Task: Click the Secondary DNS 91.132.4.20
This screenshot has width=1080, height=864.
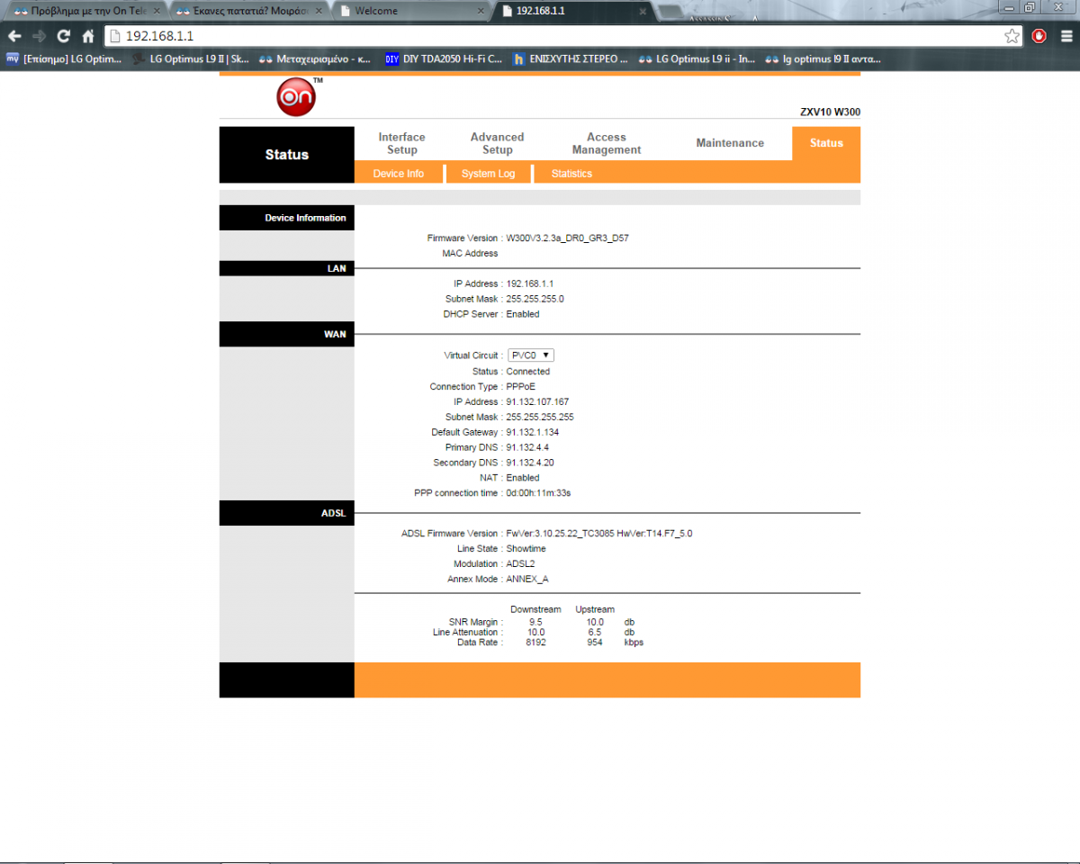Action: [x=529, y=463]
